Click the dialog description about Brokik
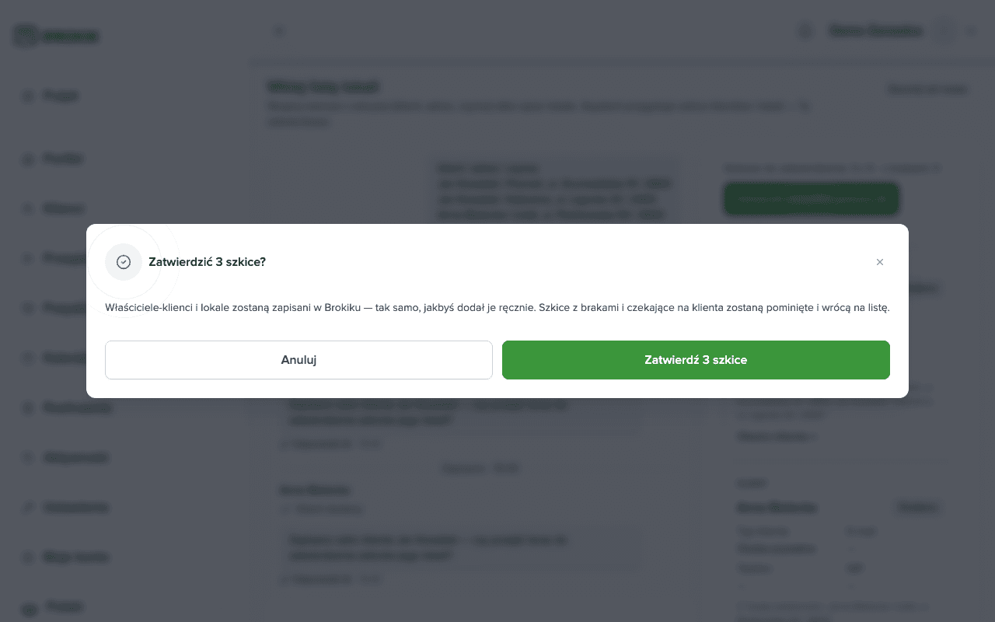Image resolution: width=995 pixels, height=622 pixels. click(497, 307)
